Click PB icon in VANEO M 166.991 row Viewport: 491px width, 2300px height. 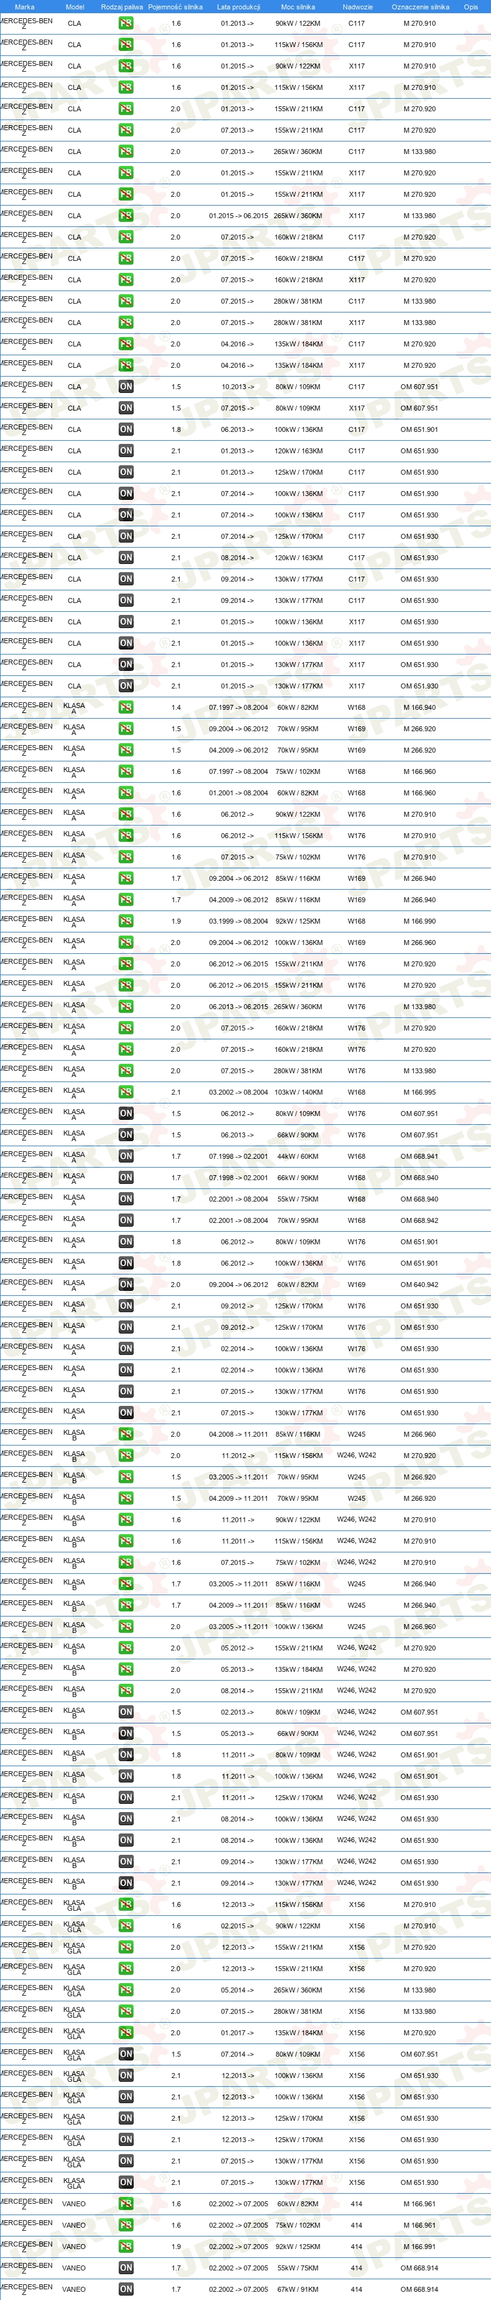[126, 2247]
